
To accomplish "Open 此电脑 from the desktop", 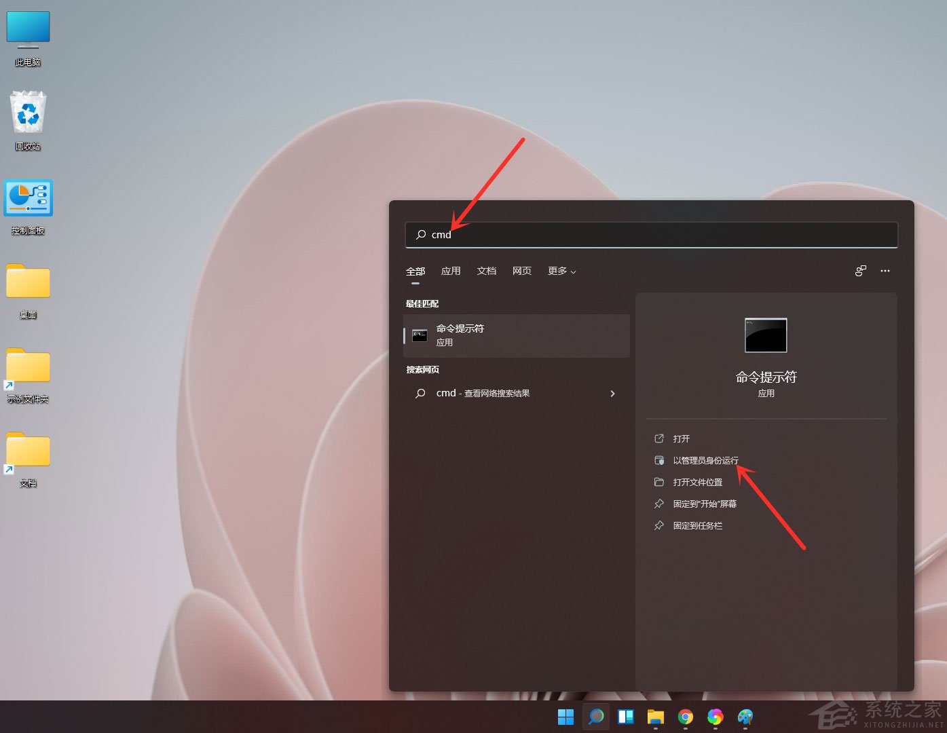I will tap(28, 29).
